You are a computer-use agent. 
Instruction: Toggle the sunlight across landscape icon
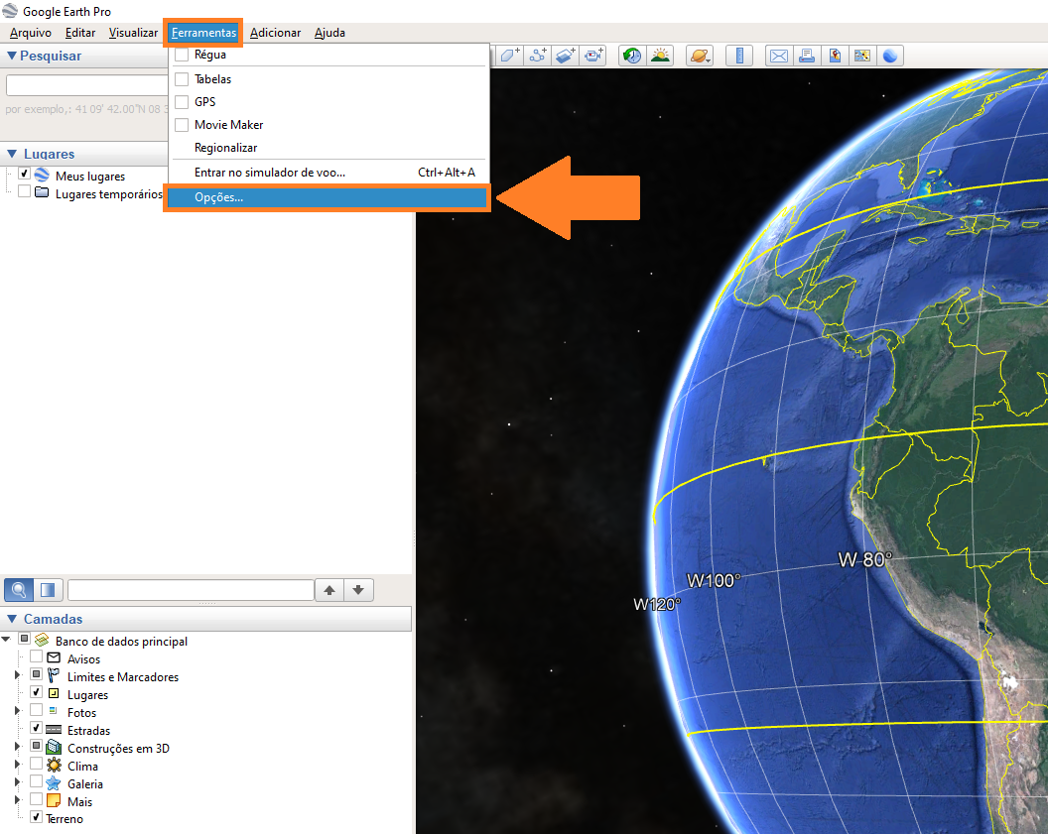(x=660, y=56)
